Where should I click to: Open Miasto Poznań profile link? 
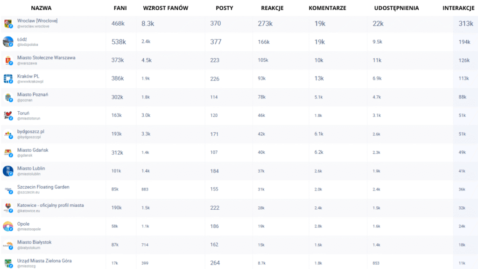[33, 94]
